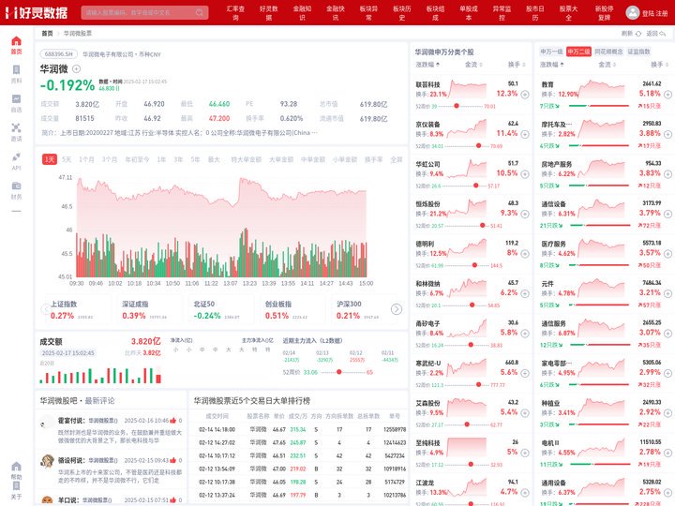This screenshot has width=675, height=506.
Task: Select the 1天 chart range
Action: click(50, 159)
